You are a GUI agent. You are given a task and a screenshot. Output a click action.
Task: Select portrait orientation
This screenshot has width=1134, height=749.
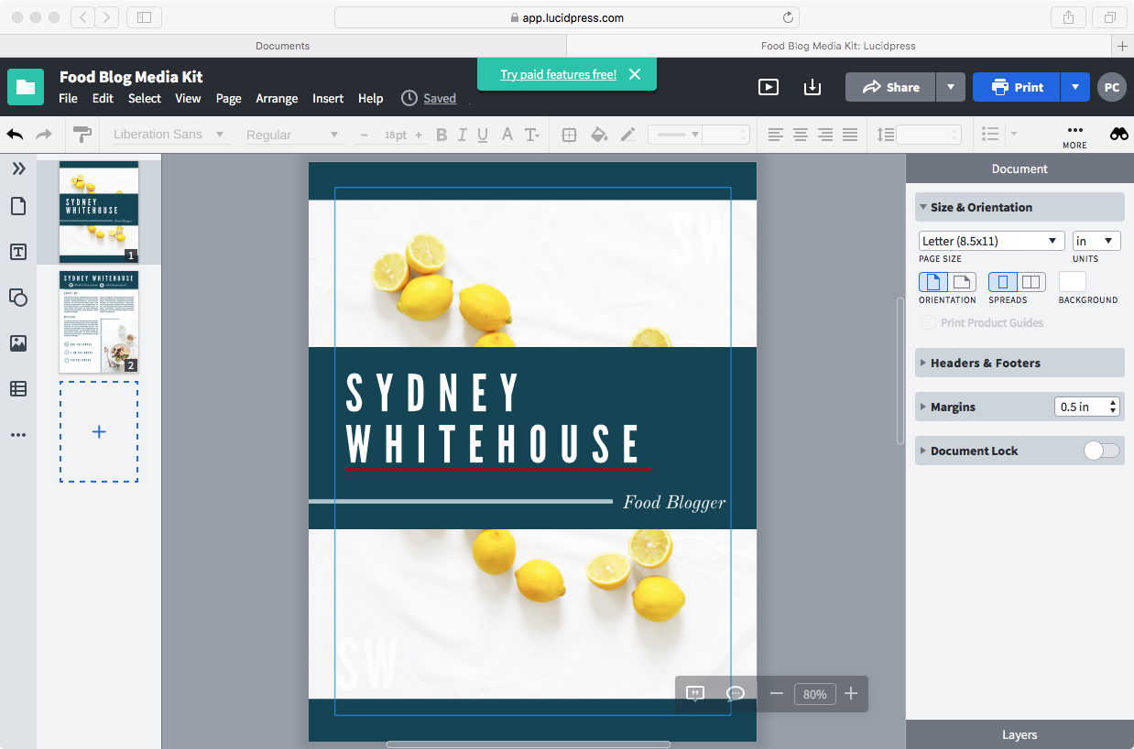932,282
